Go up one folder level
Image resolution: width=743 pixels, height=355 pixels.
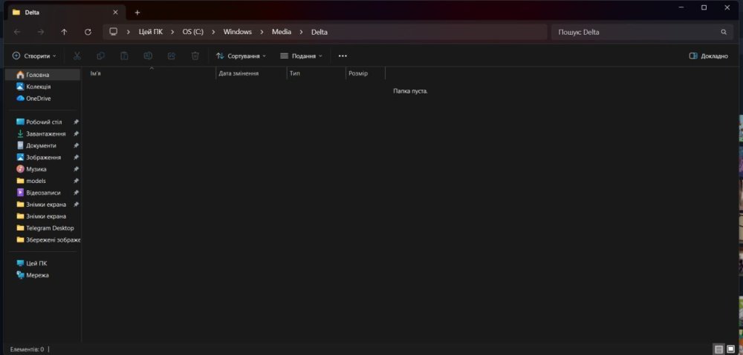64,32
